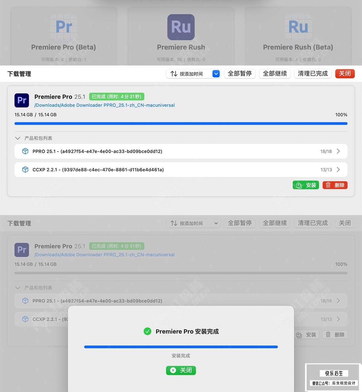This screenshot has height=392, width=362.
Task: Click the active 清理已完成 button
Action: click(x=313, y=74)
